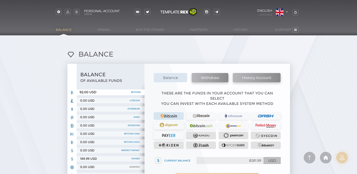Select the Peercoin payment method button

(233, 135)
